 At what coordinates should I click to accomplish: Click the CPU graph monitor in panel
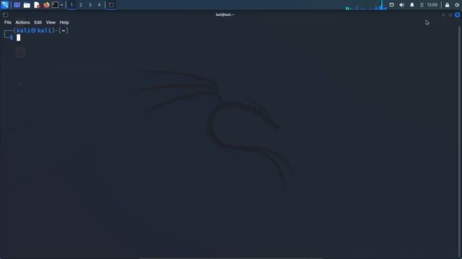pos(366,5)
